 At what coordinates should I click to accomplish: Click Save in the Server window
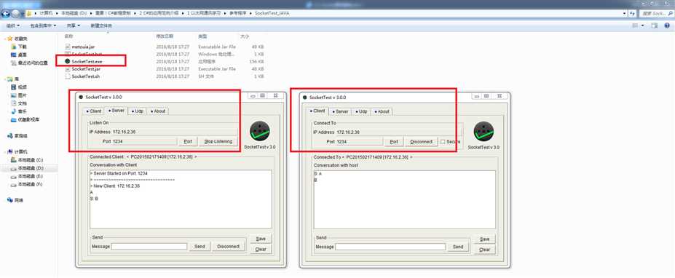pyautogui.click(x=261, y=239)
